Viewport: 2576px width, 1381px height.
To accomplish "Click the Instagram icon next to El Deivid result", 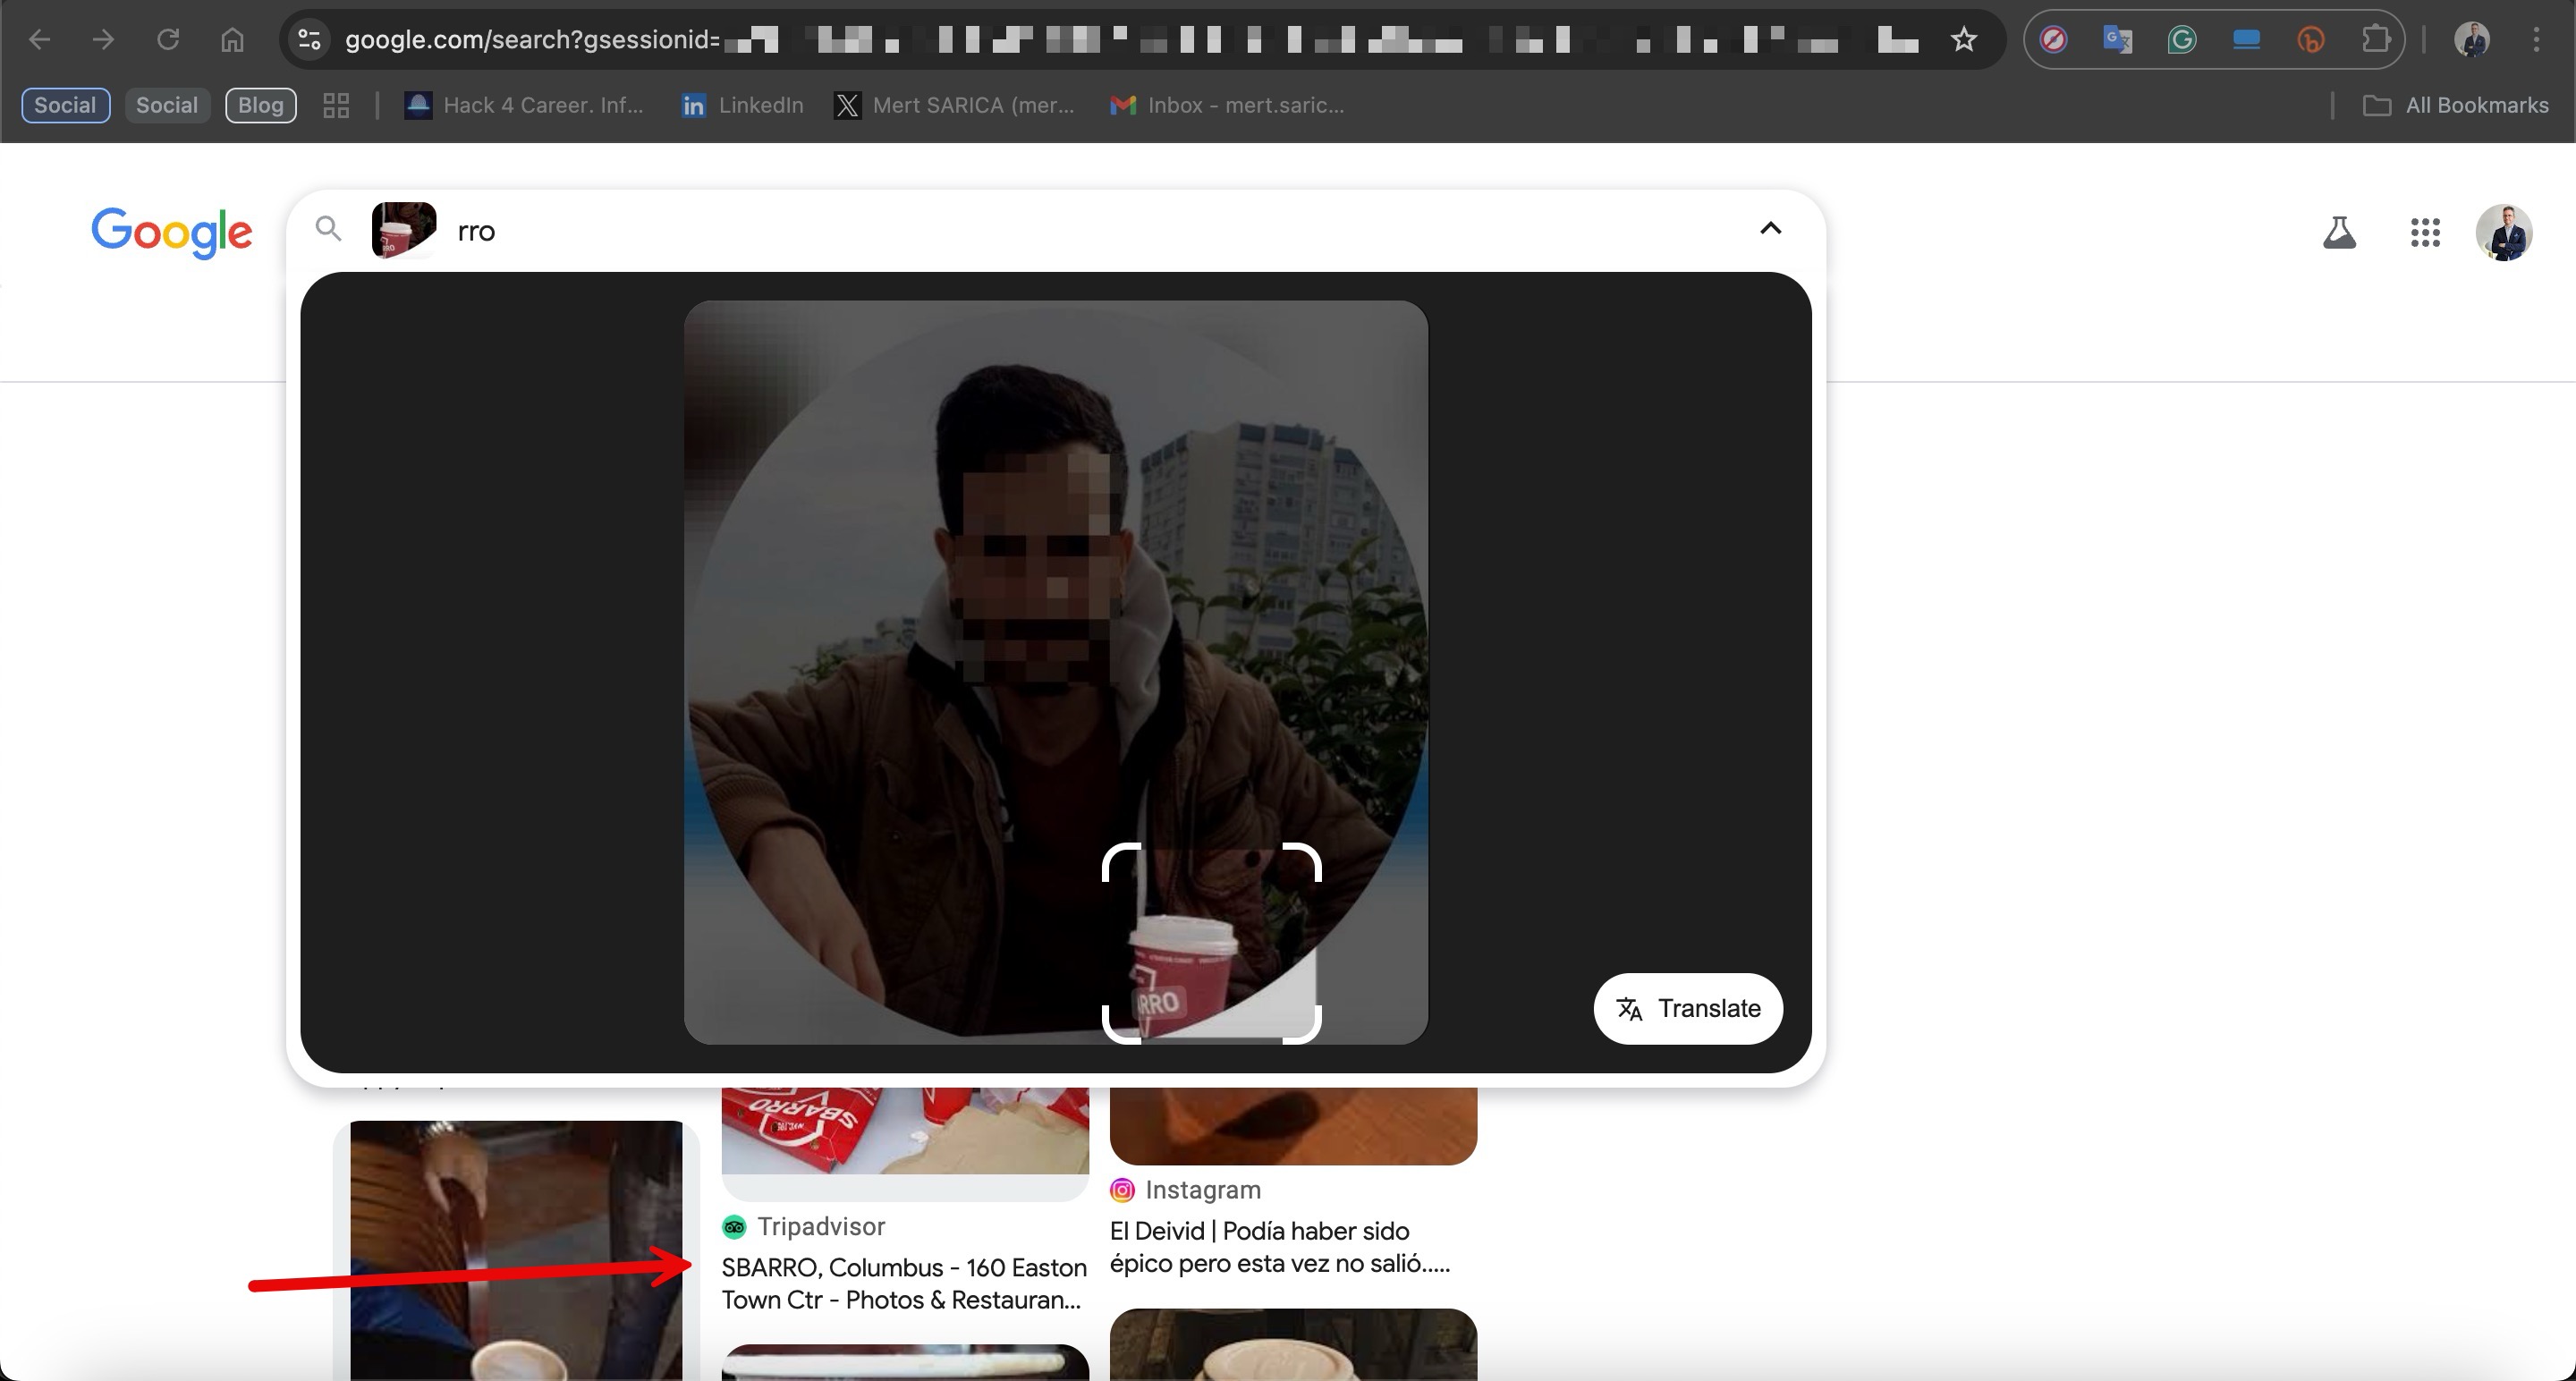I will tap(1122, 1190).
